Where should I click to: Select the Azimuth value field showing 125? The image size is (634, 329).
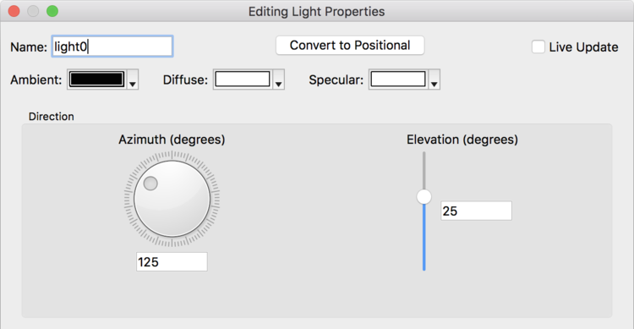[x=172, y=262]
